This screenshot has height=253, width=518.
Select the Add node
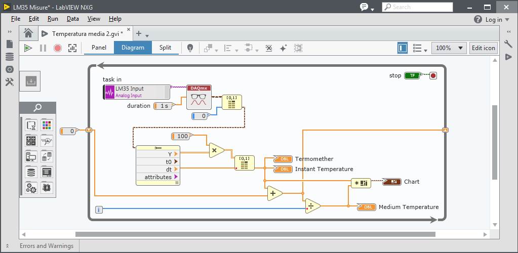click(x=274, y=193)
